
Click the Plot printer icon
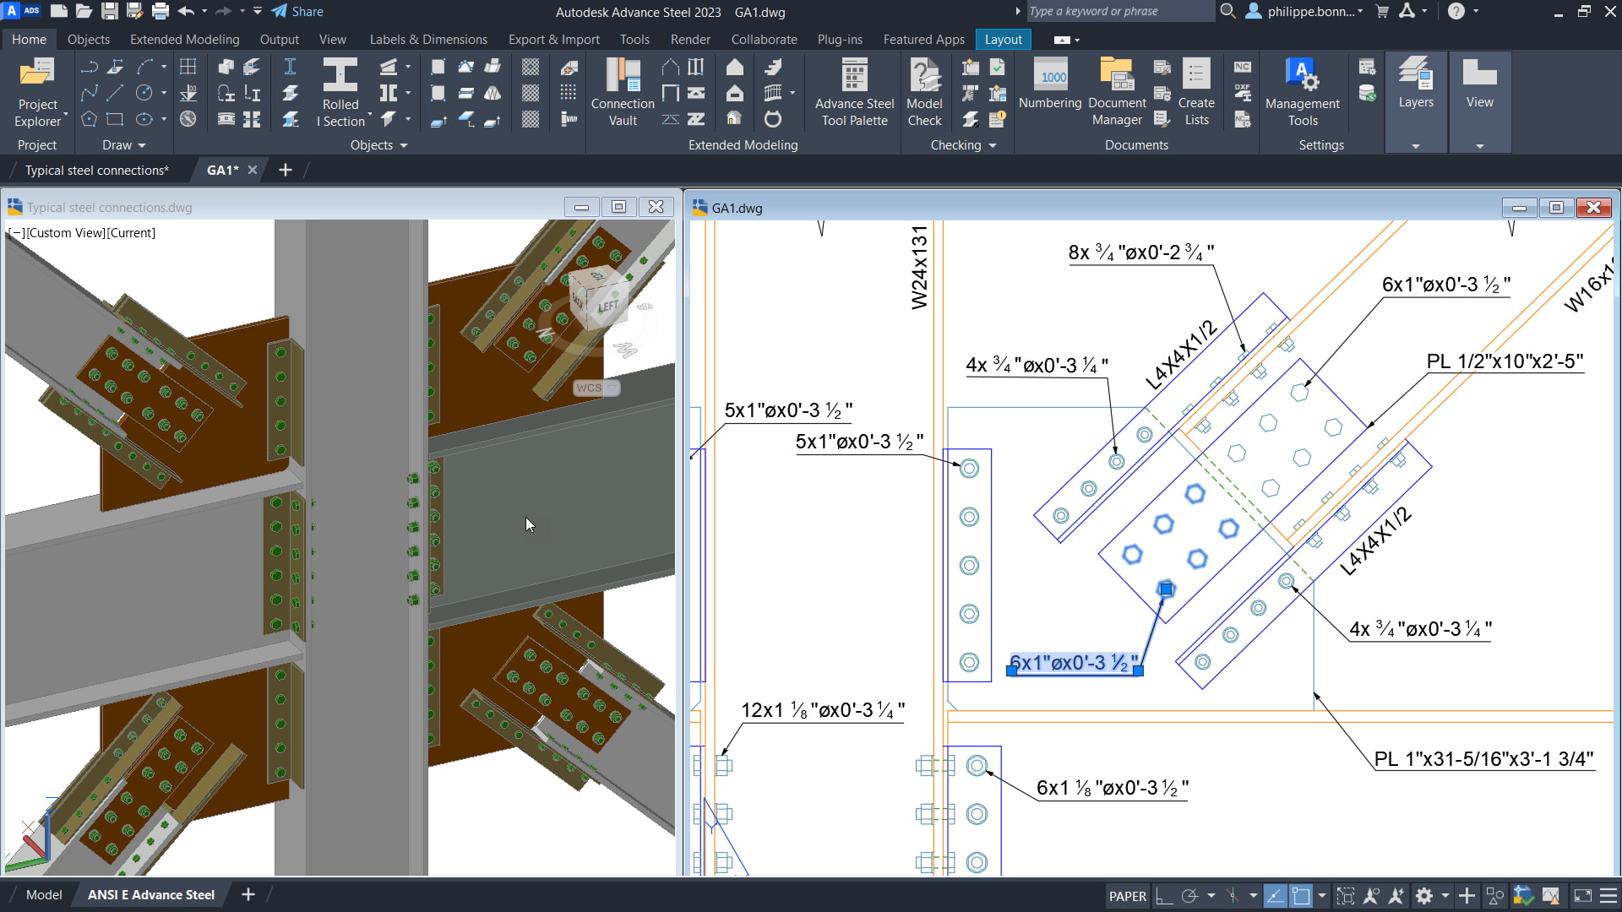160,12
